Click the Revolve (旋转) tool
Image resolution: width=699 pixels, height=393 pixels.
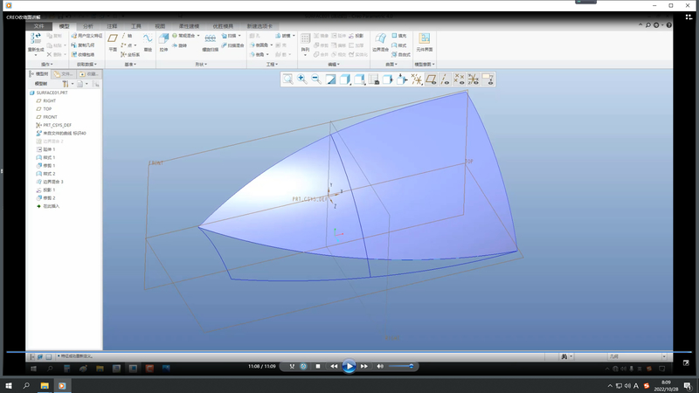(x=179, y=45)
